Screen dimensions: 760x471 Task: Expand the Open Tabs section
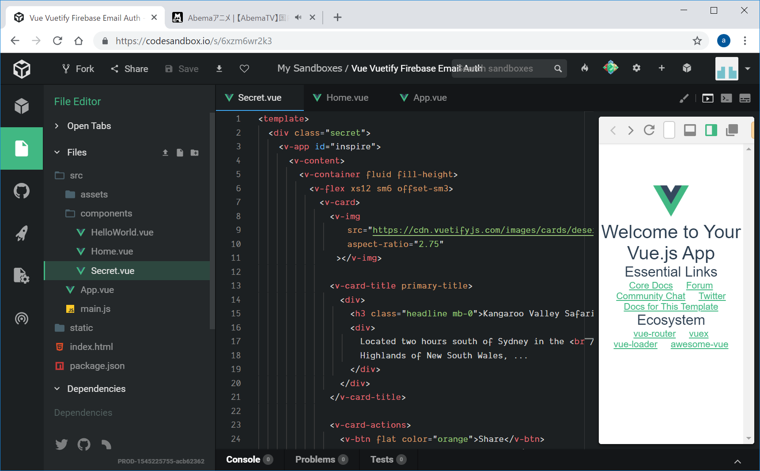[x=89, y=126]
